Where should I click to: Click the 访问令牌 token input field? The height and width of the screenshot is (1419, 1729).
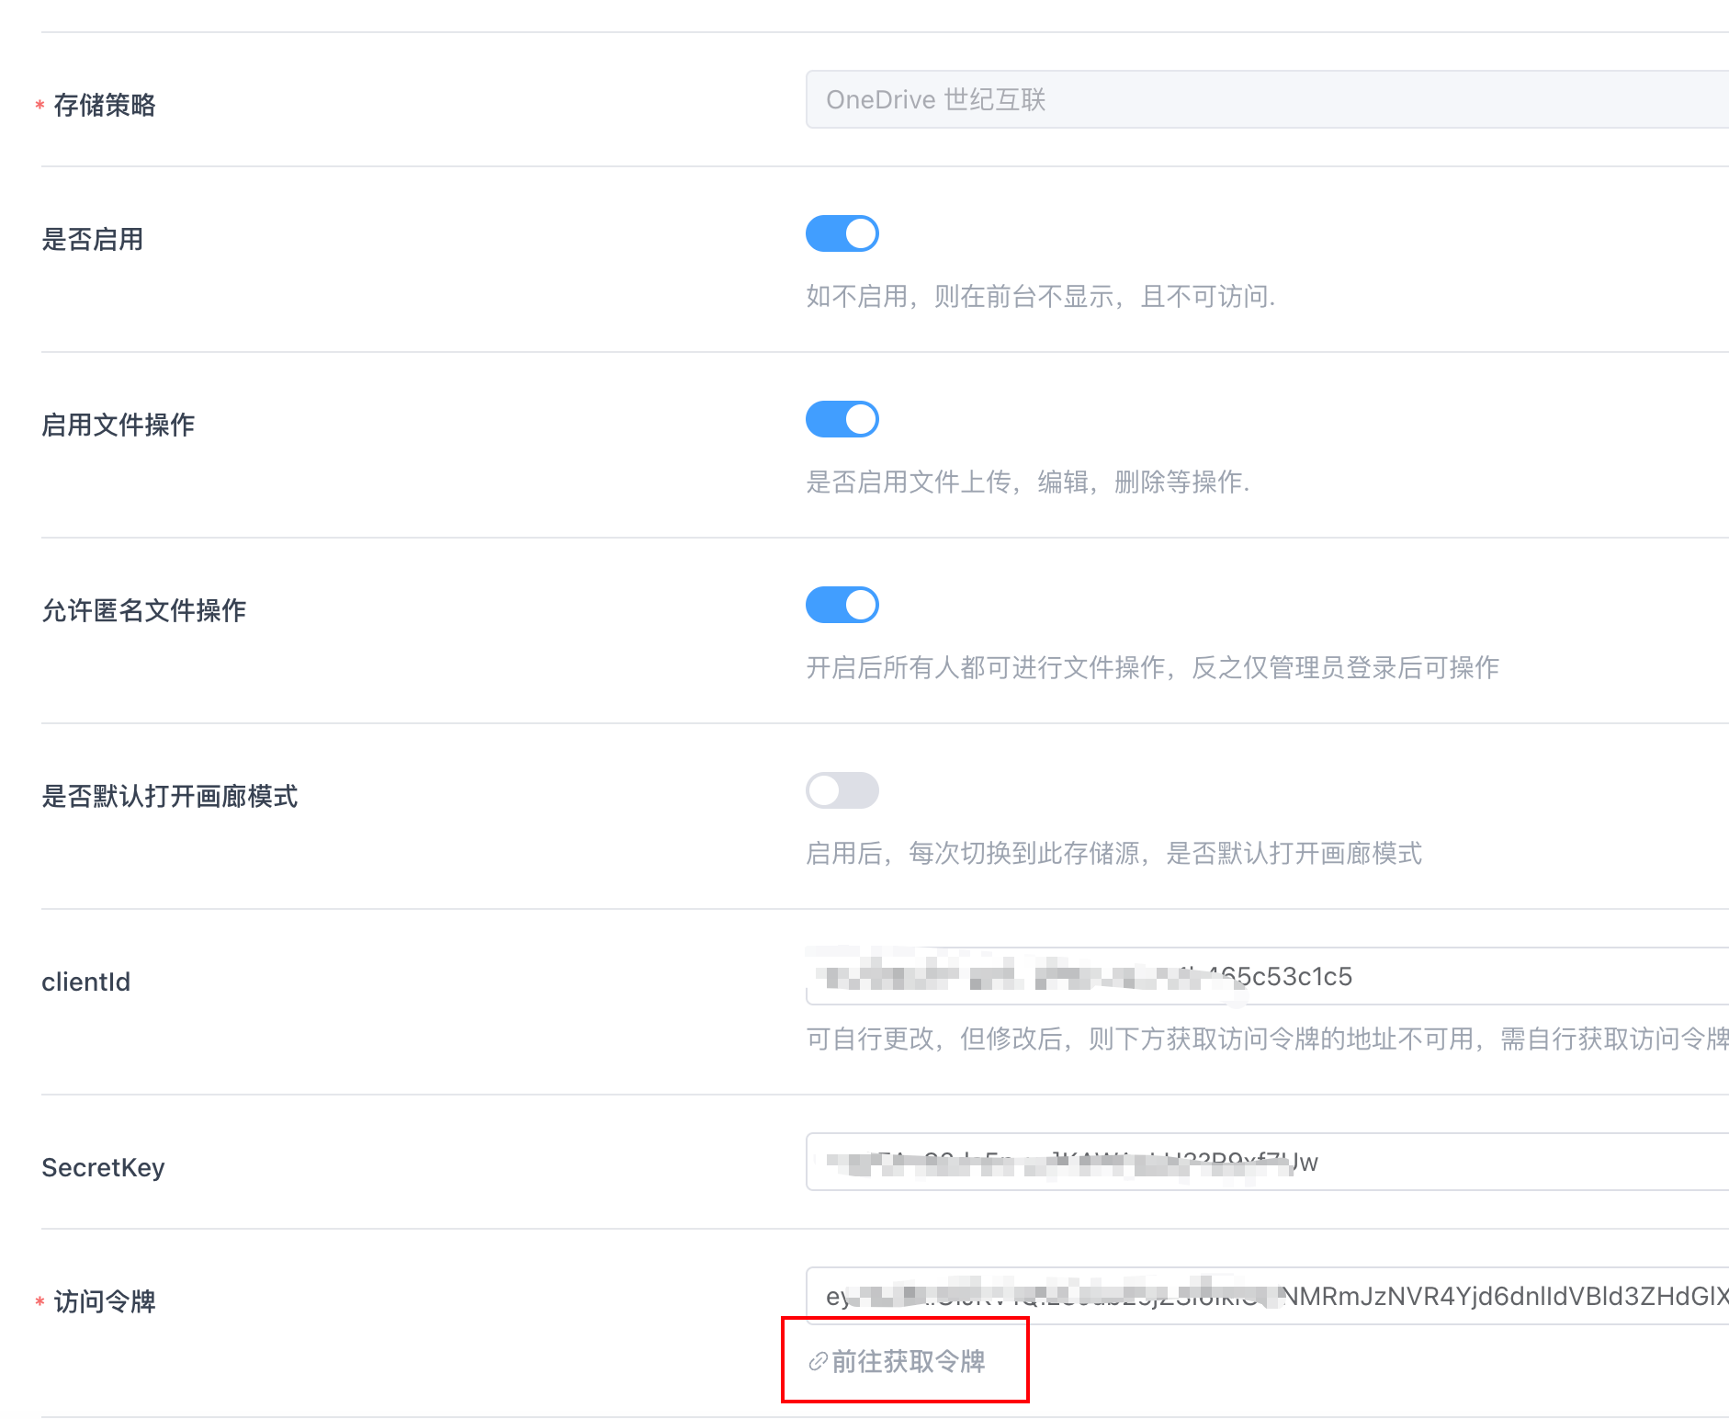(x=1267, y=1296)
